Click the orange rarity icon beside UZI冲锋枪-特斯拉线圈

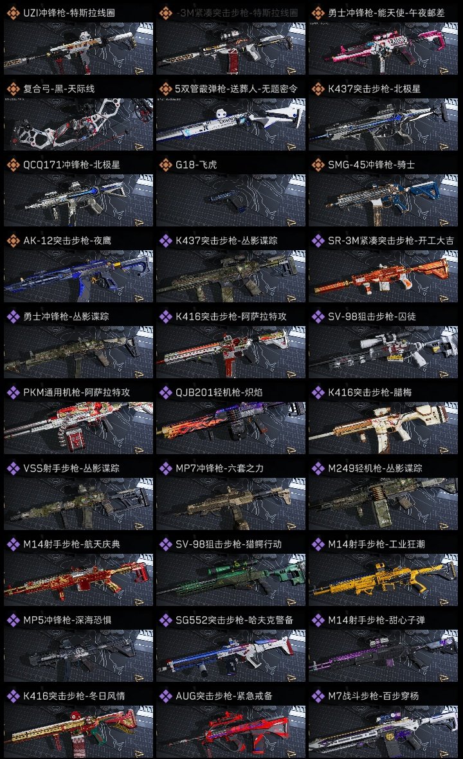[13, 13]
